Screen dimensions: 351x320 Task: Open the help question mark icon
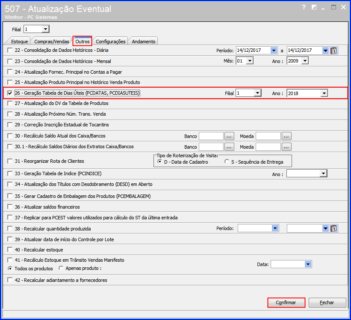[x=304, y=7]
